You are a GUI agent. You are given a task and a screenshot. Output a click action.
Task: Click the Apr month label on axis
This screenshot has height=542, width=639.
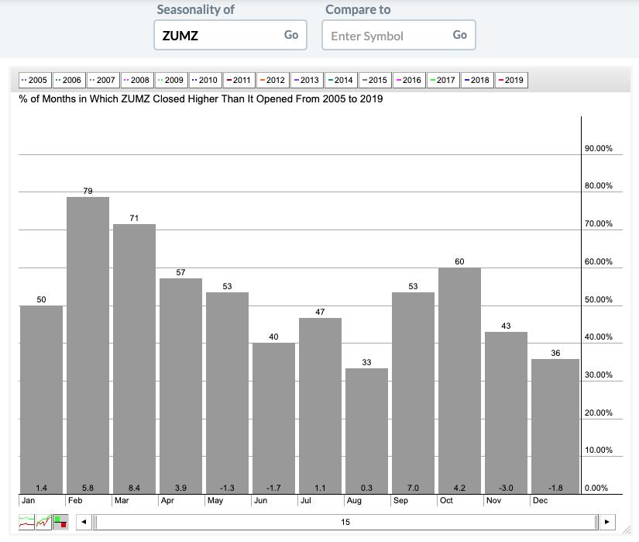[x=167, y=500]
